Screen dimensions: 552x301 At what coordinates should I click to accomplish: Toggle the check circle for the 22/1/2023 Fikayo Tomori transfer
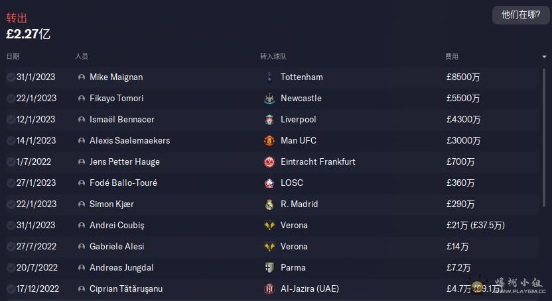tap(11, 99)
